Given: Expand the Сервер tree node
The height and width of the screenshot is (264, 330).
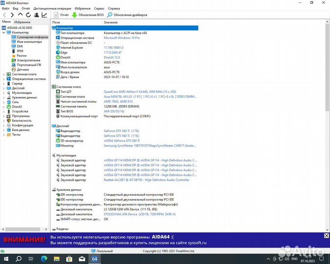Looking at the screenshot, I should tap(3, 84).
